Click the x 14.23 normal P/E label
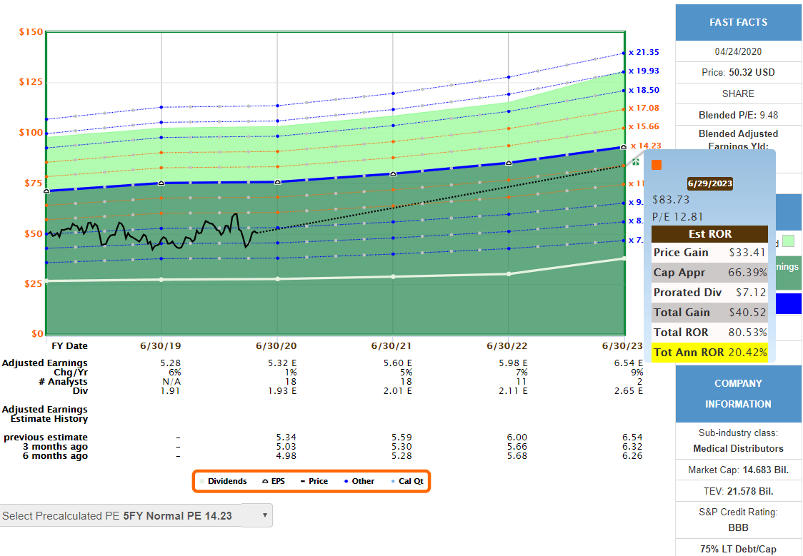This screenshot has width=803, height=556. pos(644,146)
